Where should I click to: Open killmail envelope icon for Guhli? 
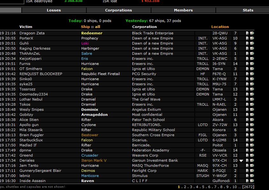(252, 43)
